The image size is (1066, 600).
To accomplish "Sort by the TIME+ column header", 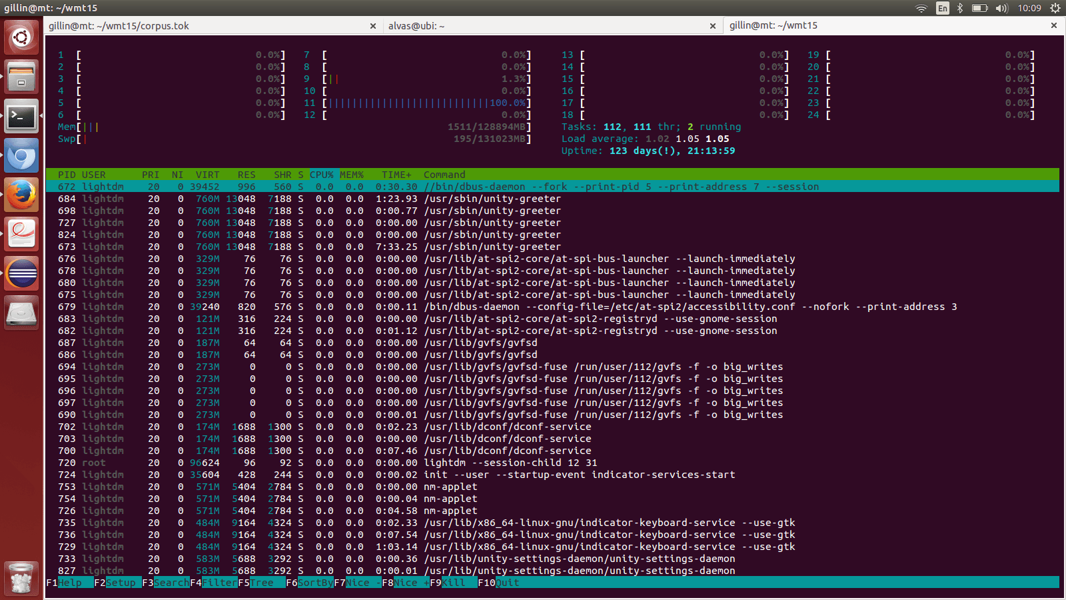I will (396, 175).
